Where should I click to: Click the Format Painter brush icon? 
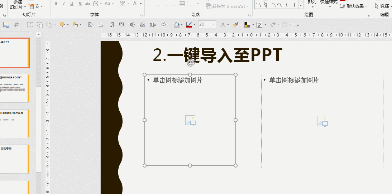(x=235, y=24)
